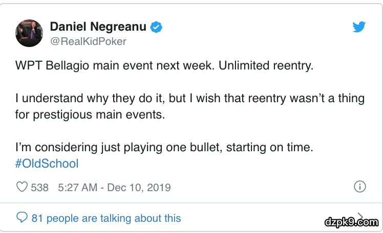Open Daniel Negreanu's profile via name
This screenshot has height=233, width=383.
[x=99, y=27]
